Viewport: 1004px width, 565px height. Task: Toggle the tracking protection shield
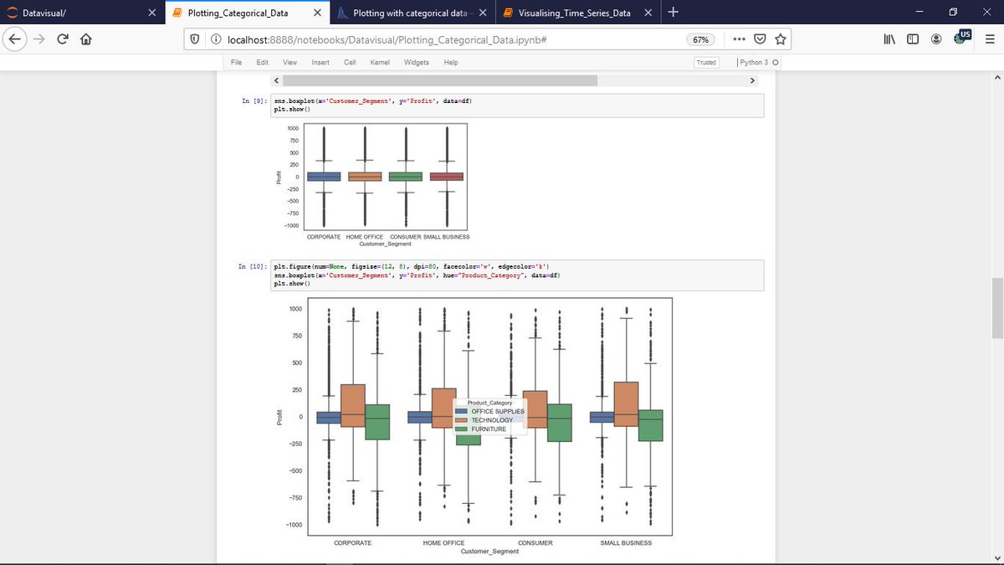coord(193,39)
